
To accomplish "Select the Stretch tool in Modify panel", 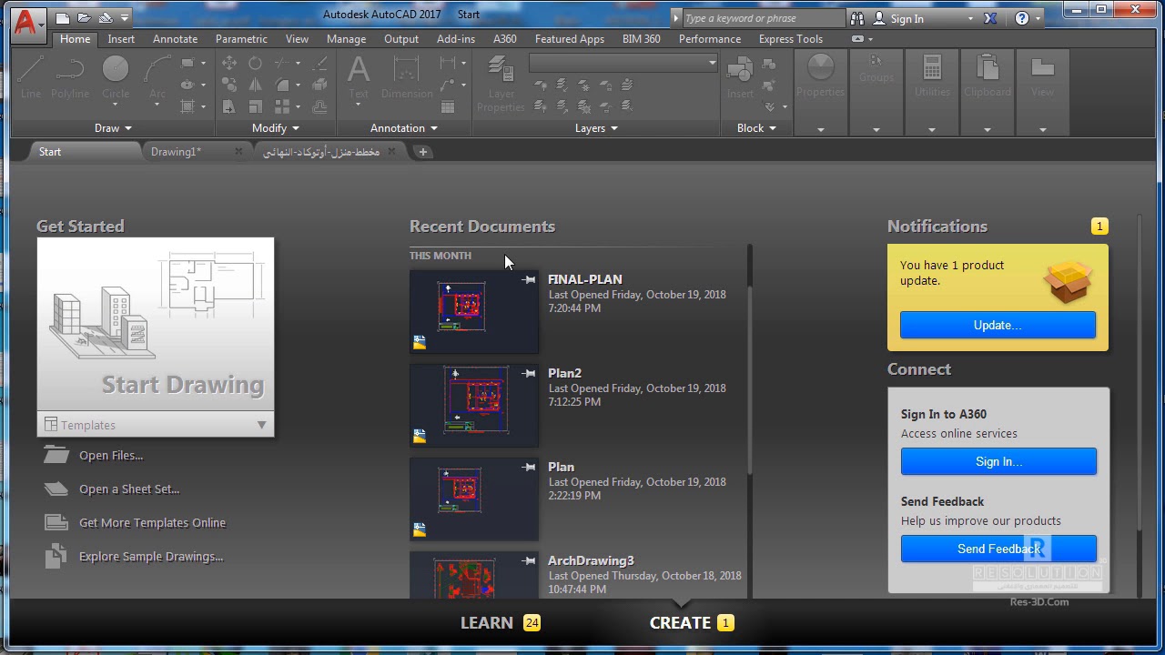I will click(229, 106).
